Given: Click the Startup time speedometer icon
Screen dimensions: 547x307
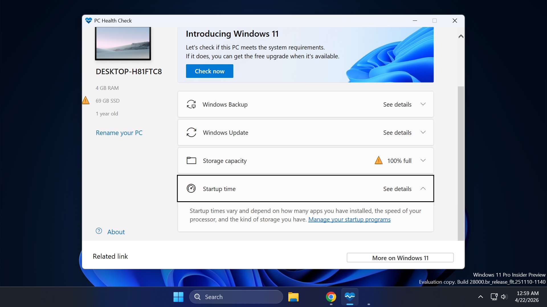Looking at the screenshot, I should [x=191, y=188].
